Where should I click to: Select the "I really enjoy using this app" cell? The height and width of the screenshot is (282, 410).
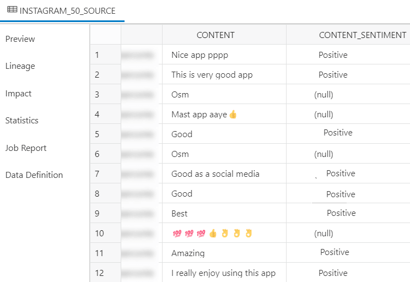223,273
